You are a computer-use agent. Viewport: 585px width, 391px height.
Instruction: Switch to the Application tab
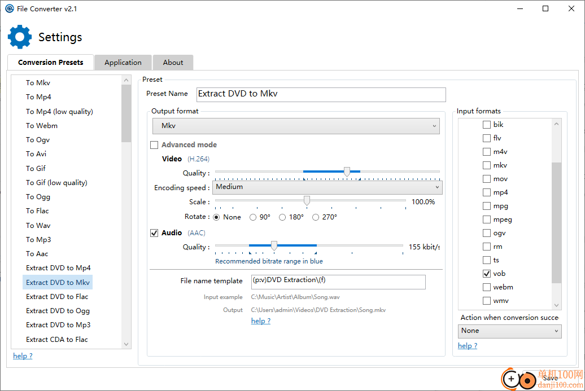[x=123, y=62]
